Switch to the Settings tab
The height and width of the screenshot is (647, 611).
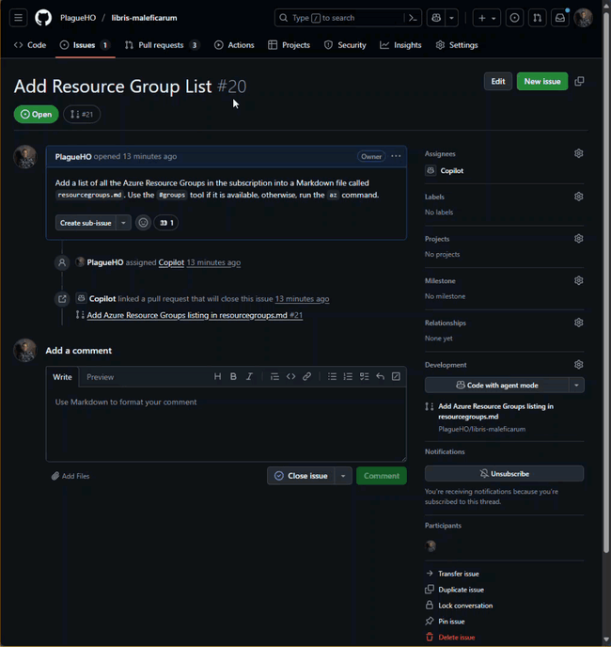pos(457,45)
